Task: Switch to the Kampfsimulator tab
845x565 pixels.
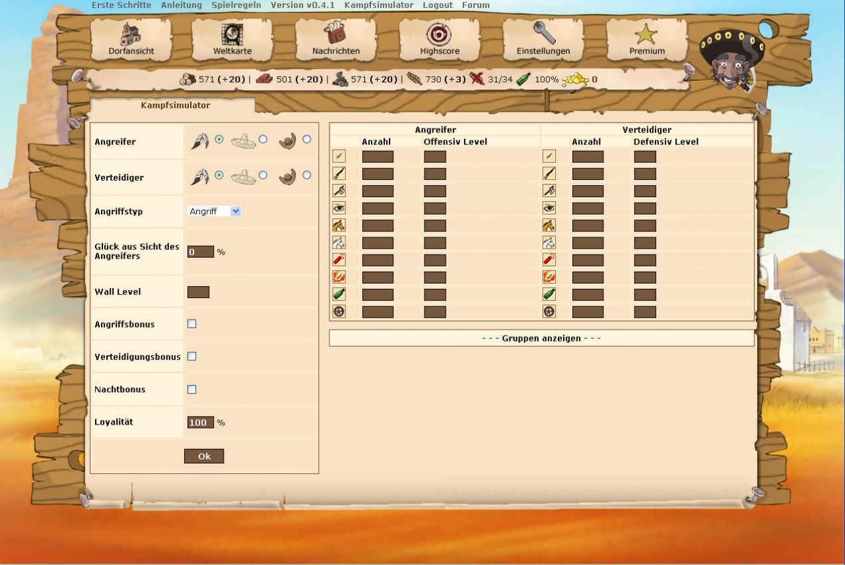Action: [176, 105]
